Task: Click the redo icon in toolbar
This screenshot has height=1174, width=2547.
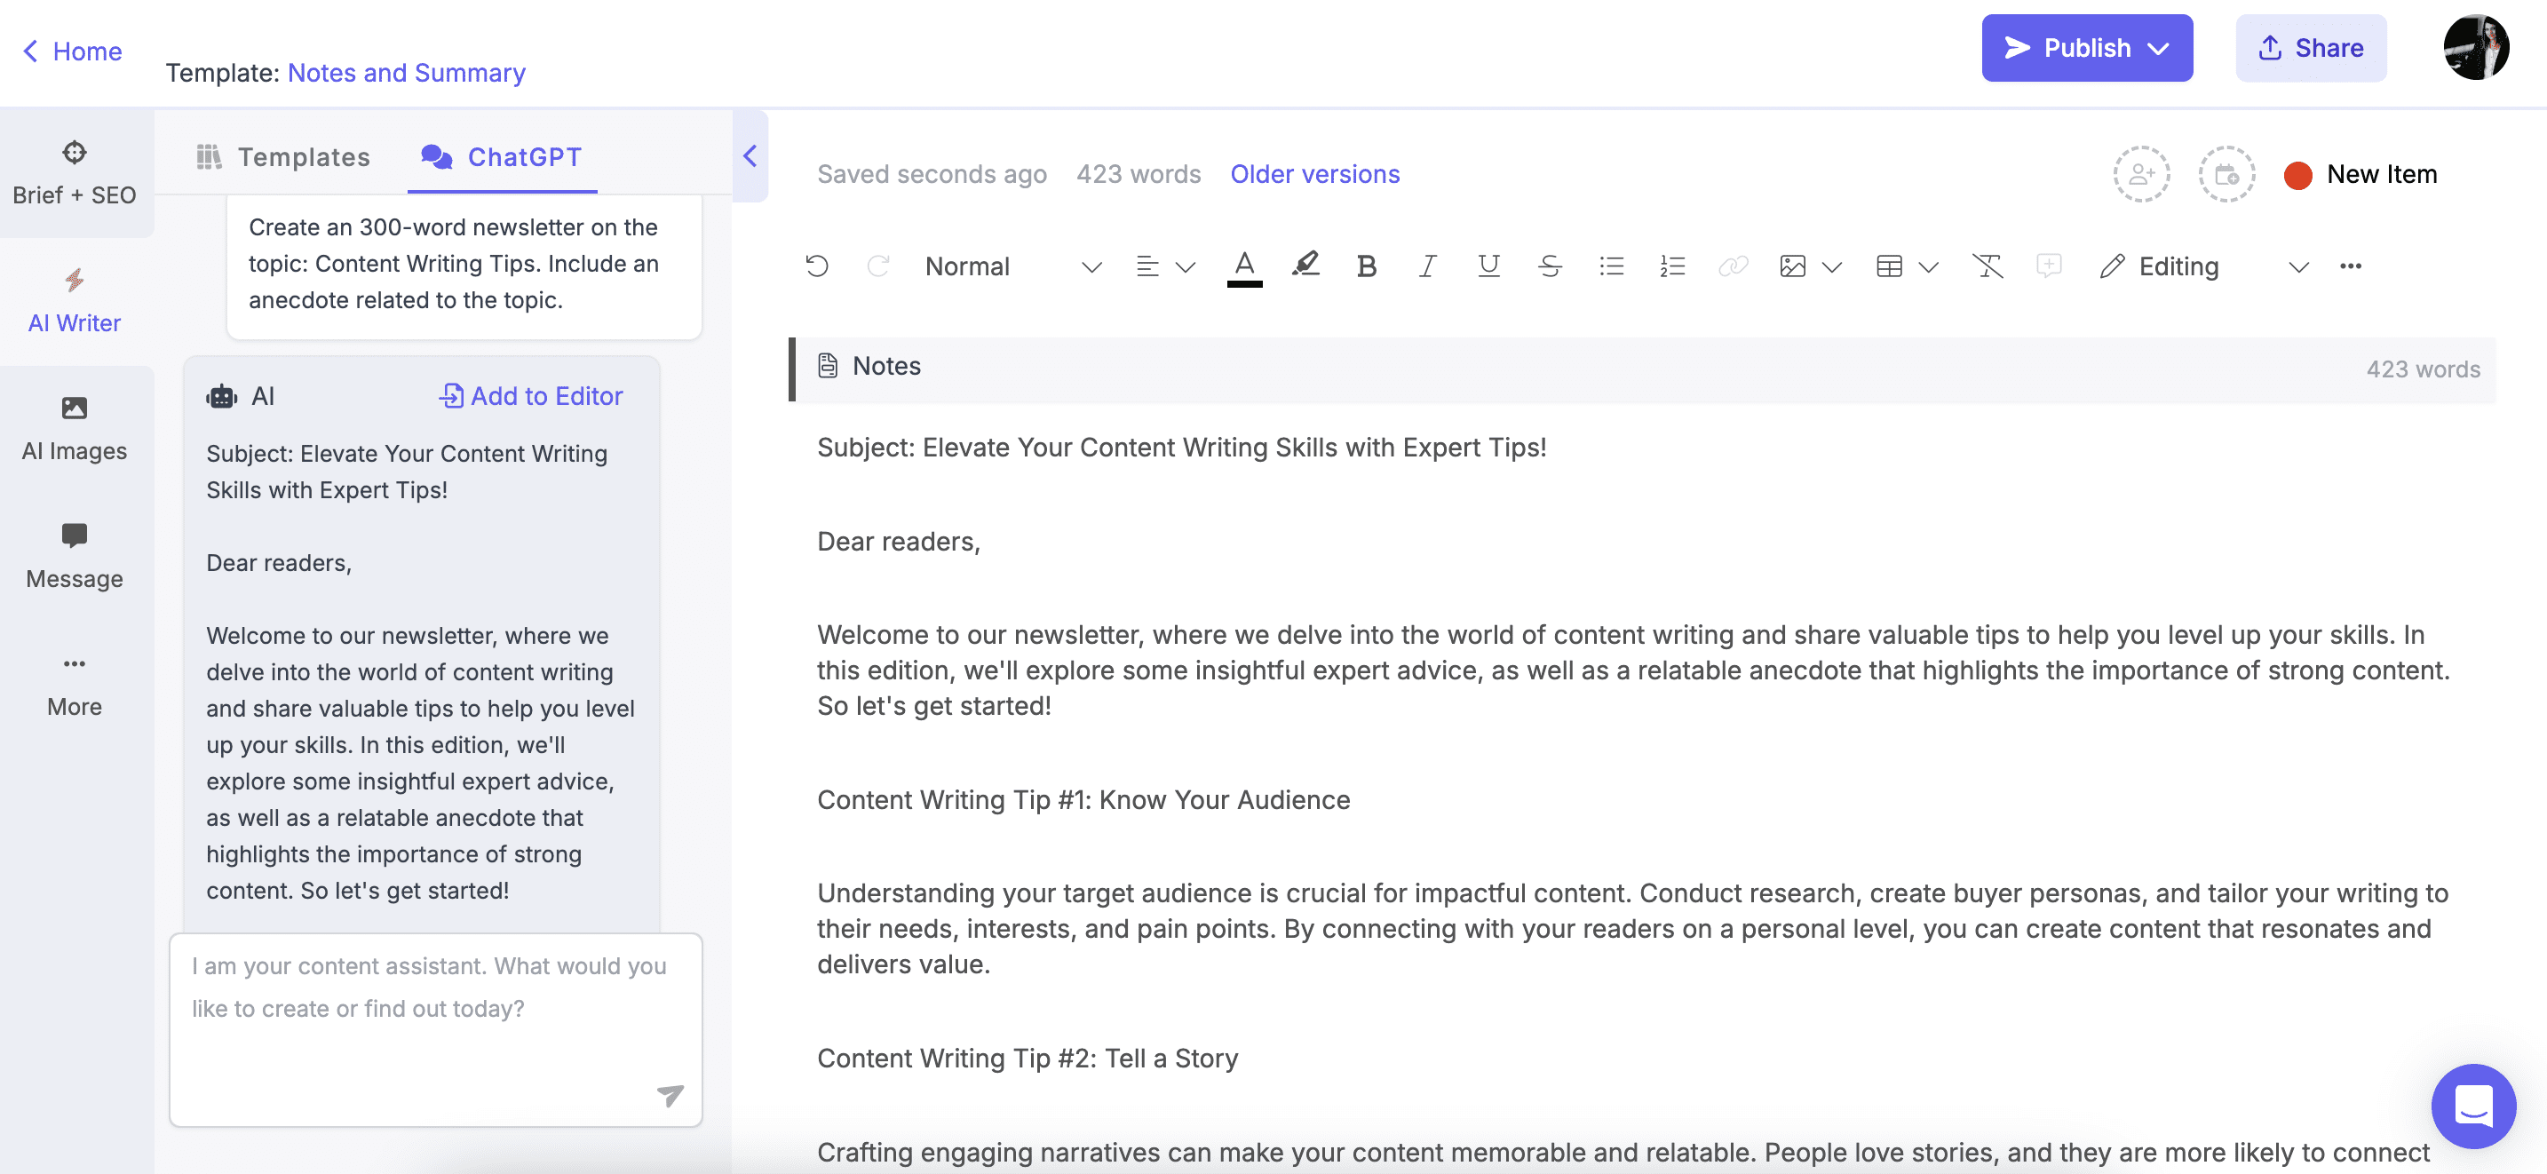Action: 877,265
